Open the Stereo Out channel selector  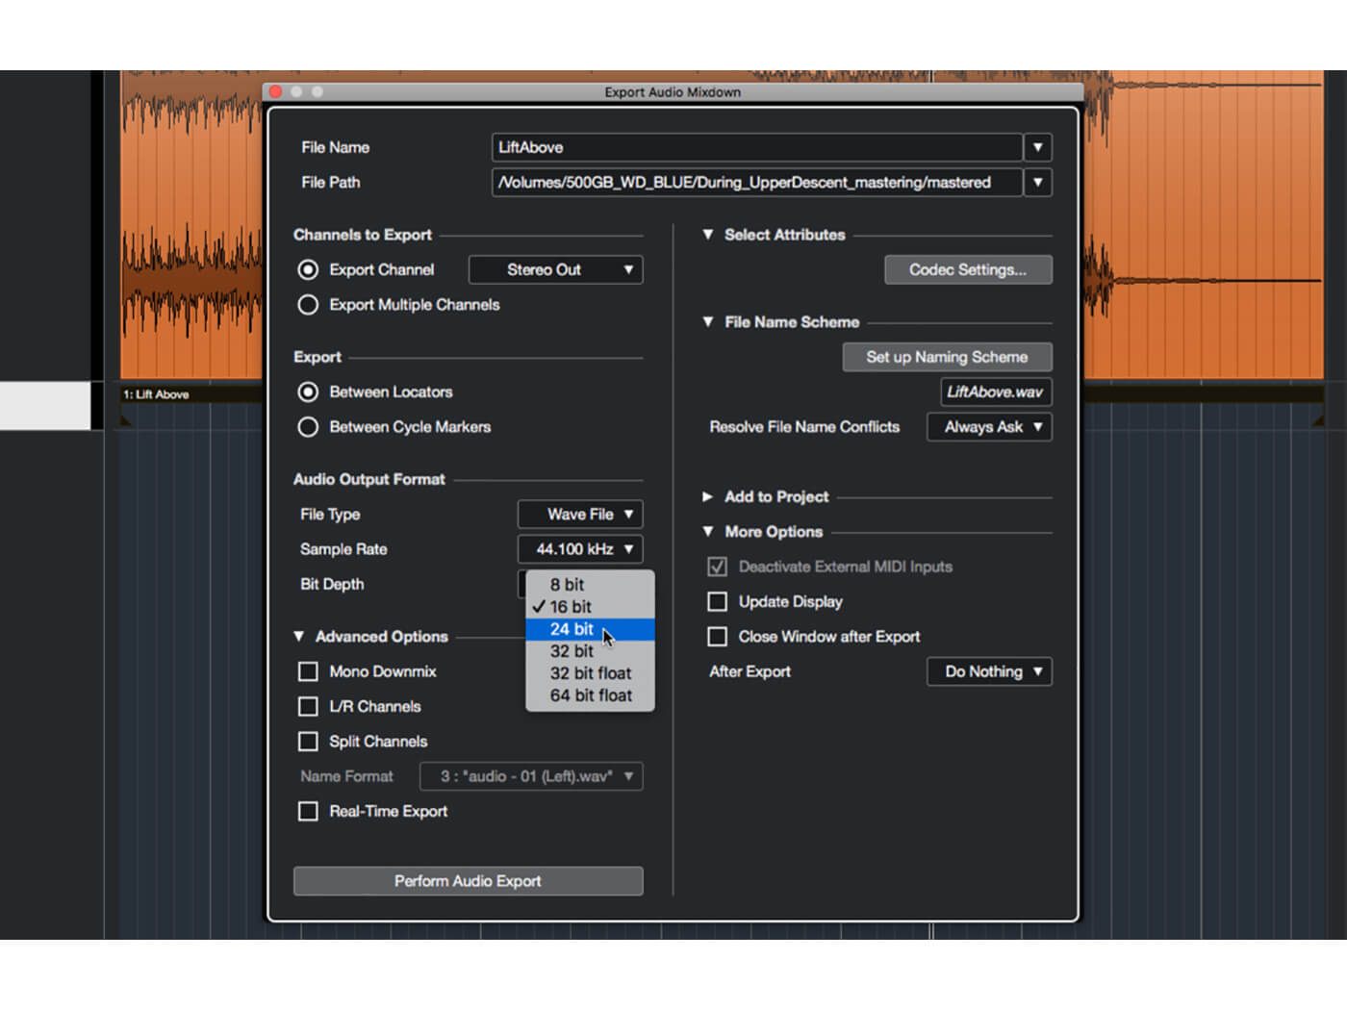(x=555, y=269)
